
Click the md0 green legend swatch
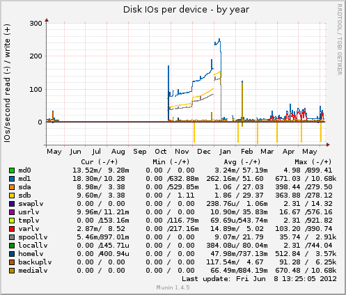[12, 170]
